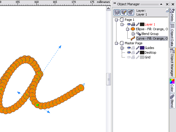Click Layer 1 black color swatch
176x132 pixels.
142,24
